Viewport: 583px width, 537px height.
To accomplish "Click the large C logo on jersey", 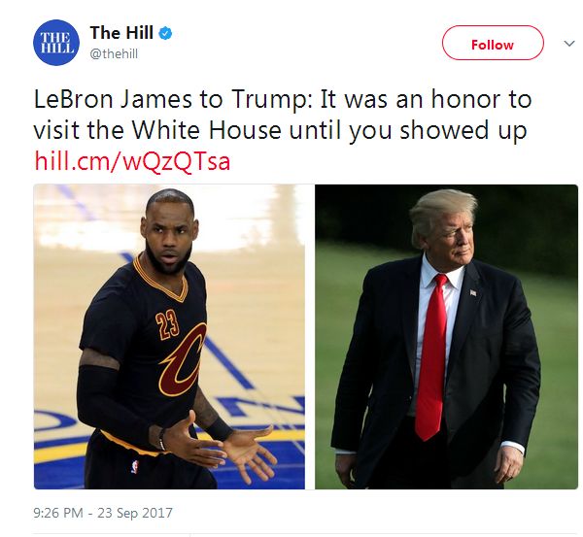I will [184, 359].
